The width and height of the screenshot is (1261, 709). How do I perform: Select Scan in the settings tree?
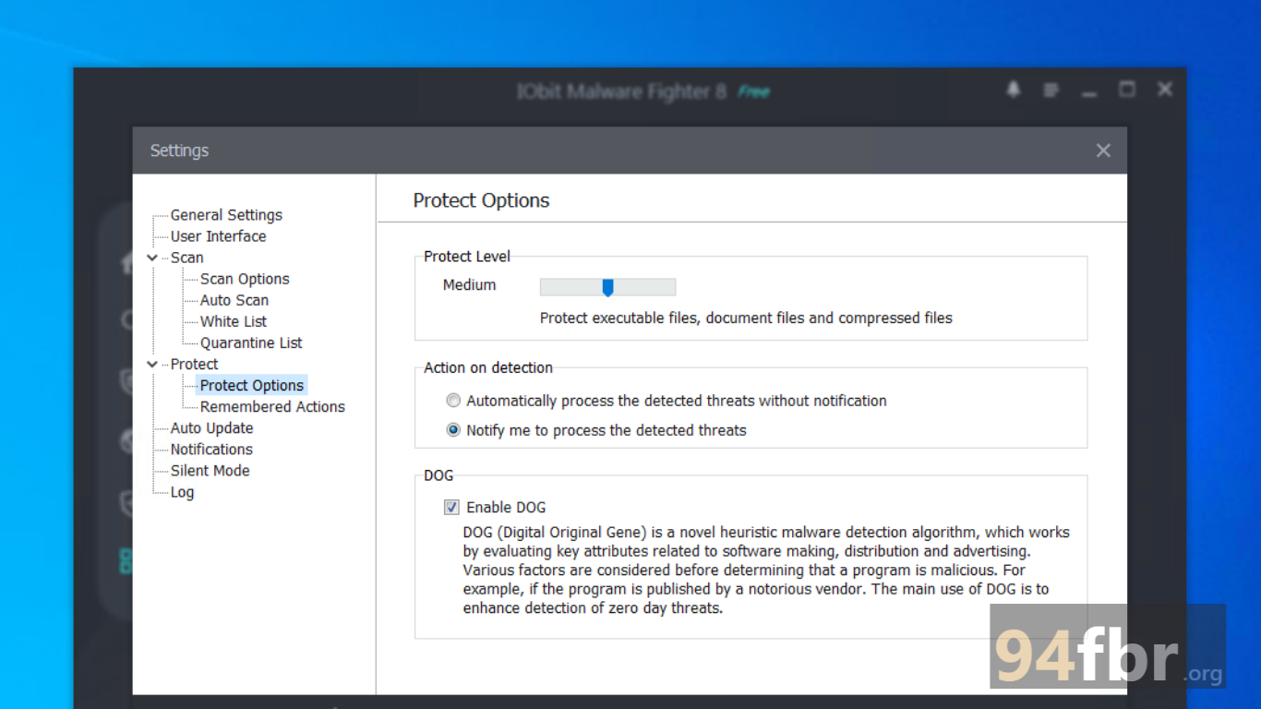pos(186,258)
